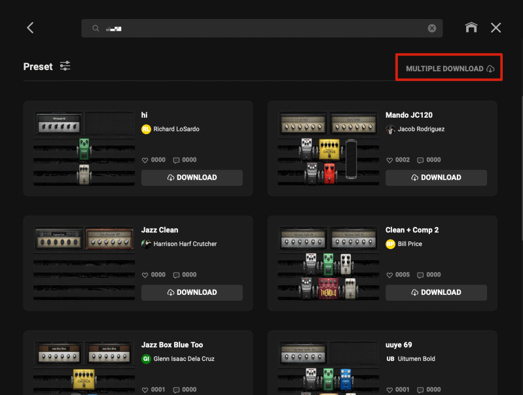Open the Preset filter sliders icon
Image resolution: width=523 pixels, height=395 pixels.
[65, 66]
